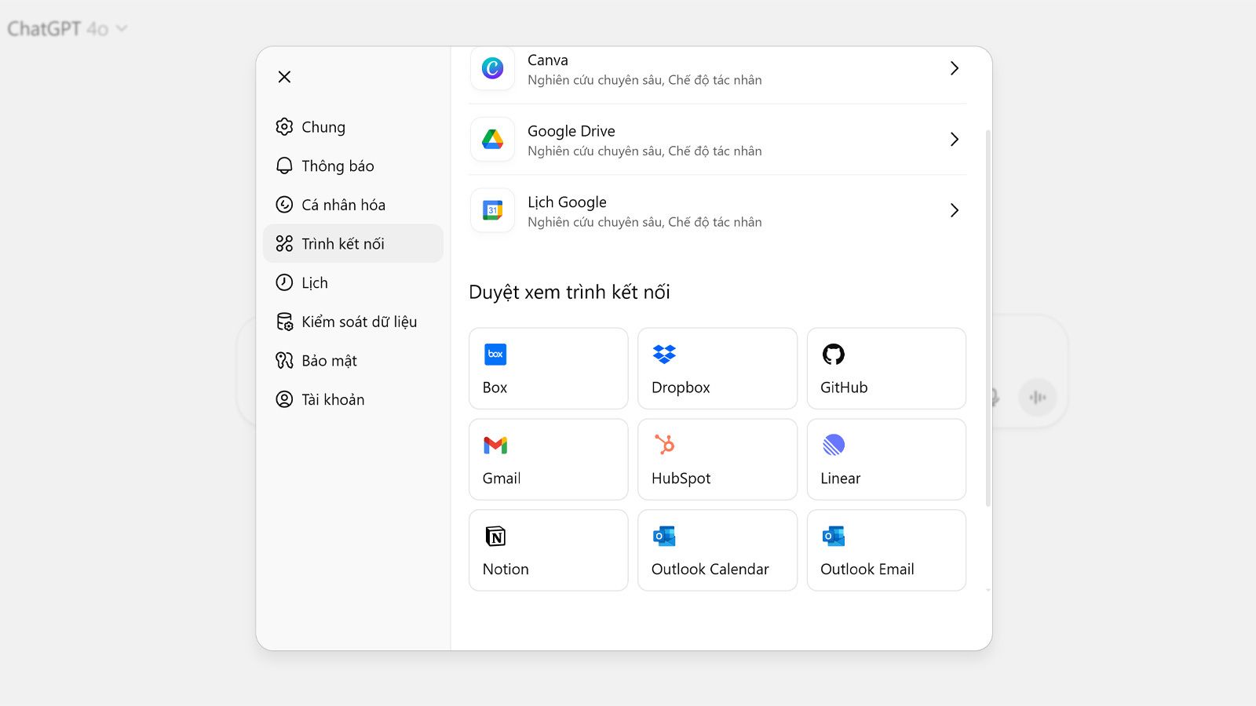This screenshot has height=706, width=1256.
Task: Open the Dropbox connector card
Action: [x=717, y=369]
